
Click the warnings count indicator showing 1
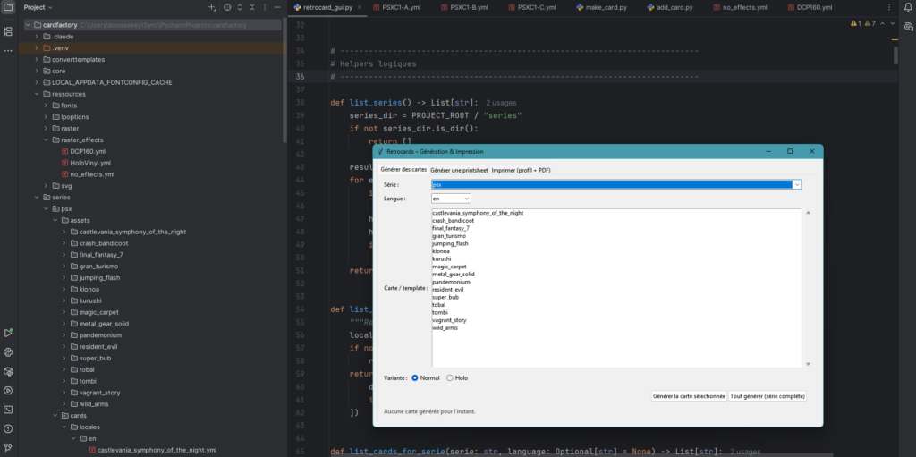pyautogui.click(x=856, y=23)
